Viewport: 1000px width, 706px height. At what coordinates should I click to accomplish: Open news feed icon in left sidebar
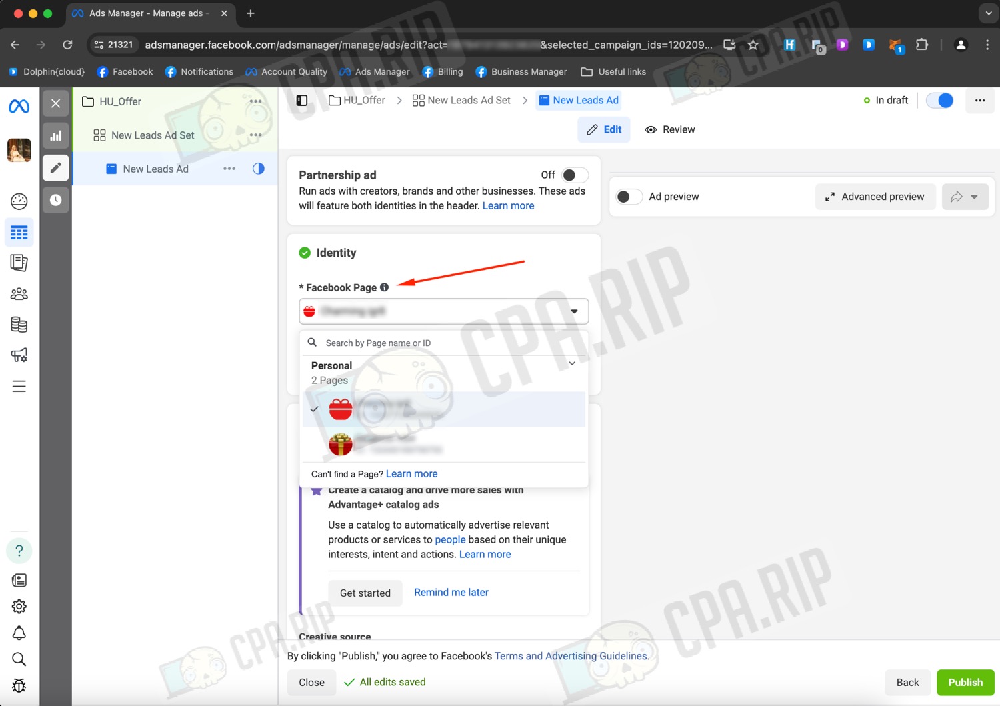(19, 580)
